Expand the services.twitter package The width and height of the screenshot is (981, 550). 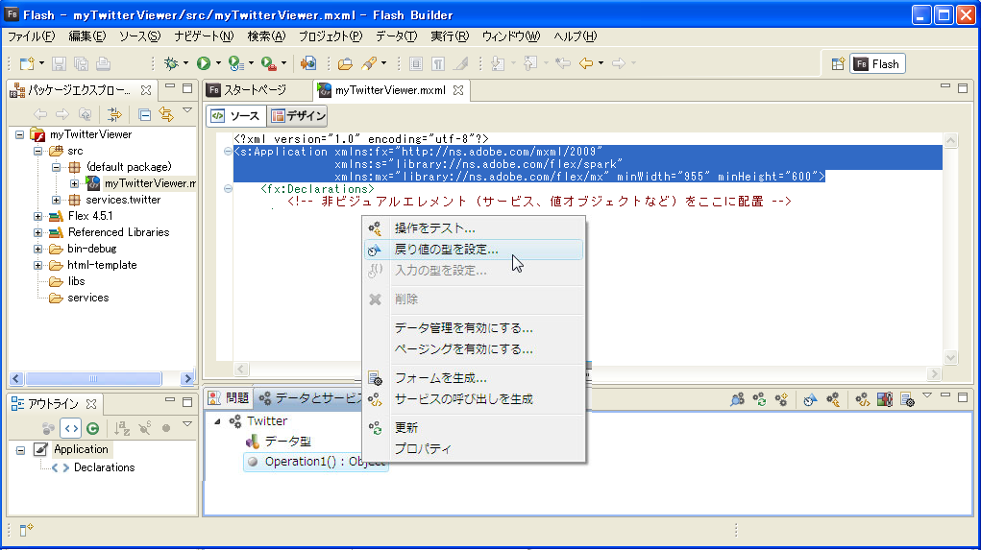point(57,200)
